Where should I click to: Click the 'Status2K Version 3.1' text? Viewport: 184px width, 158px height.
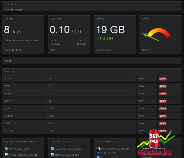click(154, 149)
